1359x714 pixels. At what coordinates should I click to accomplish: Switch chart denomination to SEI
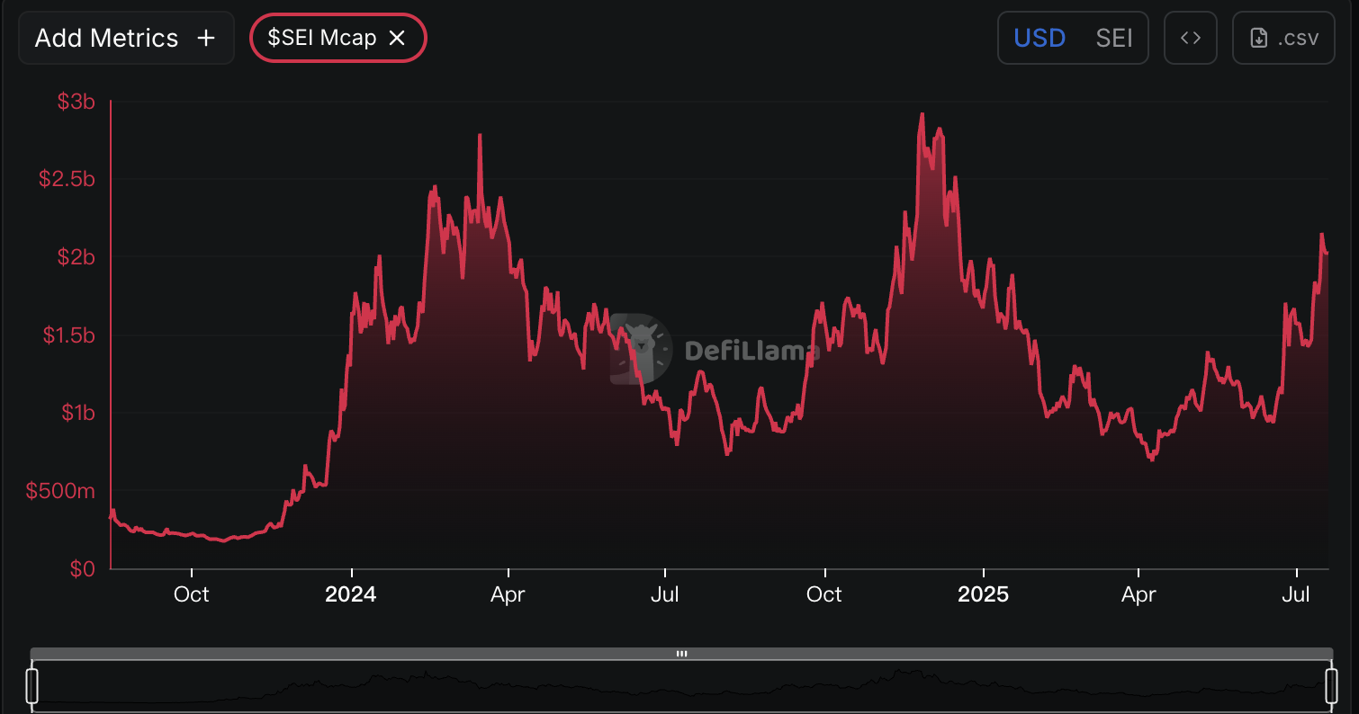click(1113, 38)
